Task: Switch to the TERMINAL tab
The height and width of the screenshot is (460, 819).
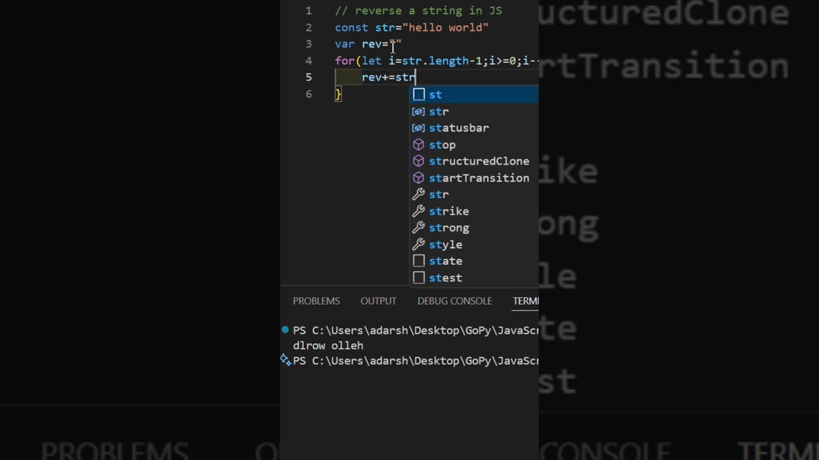Action: [x=525, y=301]
